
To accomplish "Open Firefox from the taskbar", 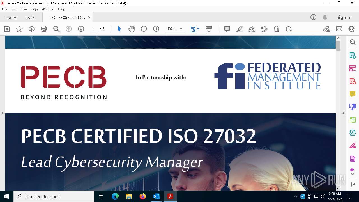I will 143,196.
